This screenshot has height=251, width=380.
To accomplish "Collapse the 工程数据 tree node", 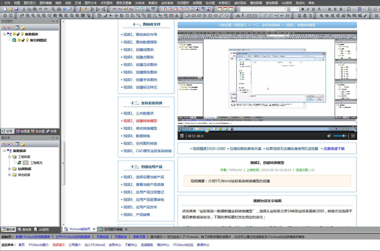I will 9,157.
